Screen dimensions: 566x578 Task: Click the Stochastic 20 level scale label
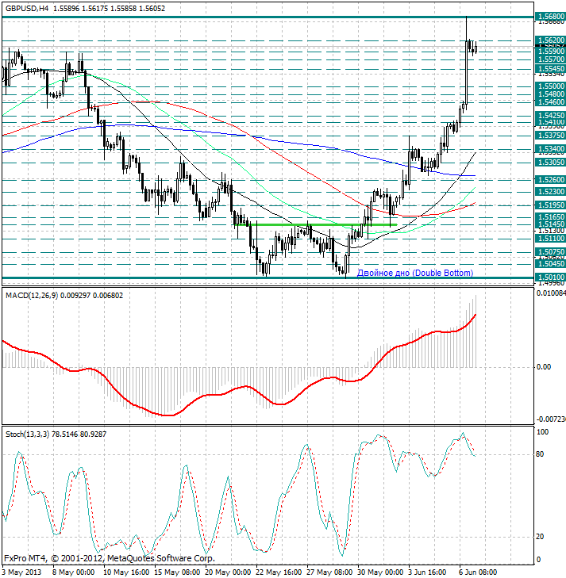[x=540, y=537]
